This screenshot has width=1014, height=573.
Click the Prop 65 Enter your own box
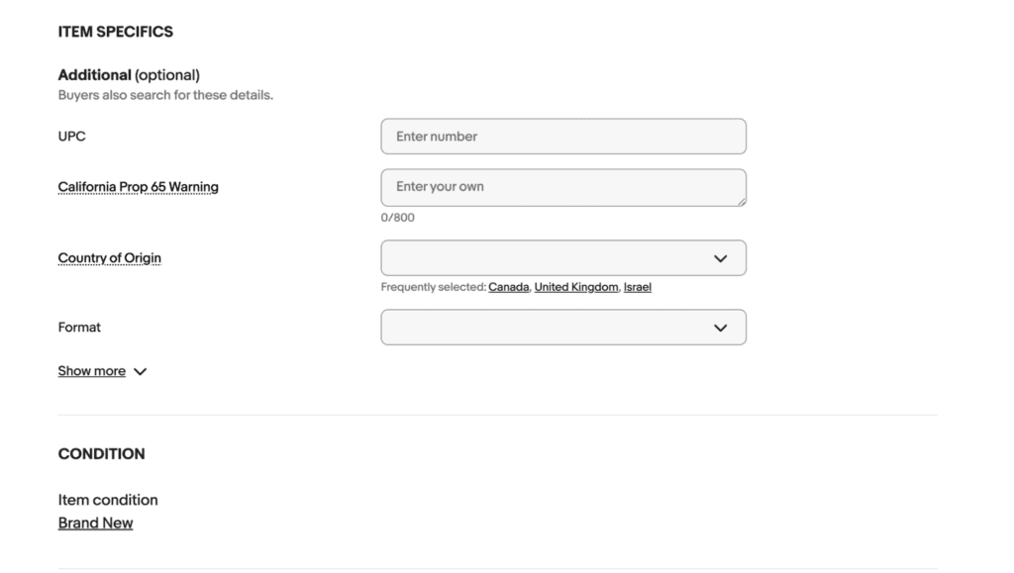(563, 186)
